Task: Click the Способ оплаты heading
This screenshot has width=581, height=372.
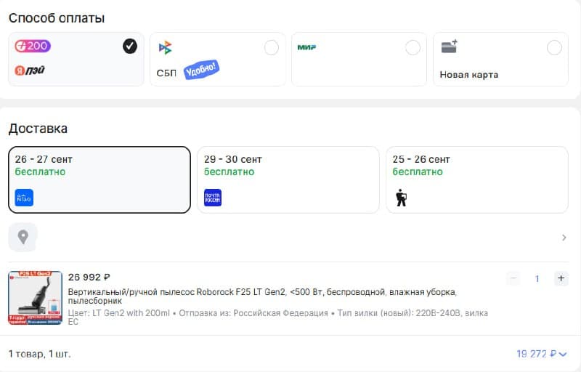Action: tap(57, 17)
